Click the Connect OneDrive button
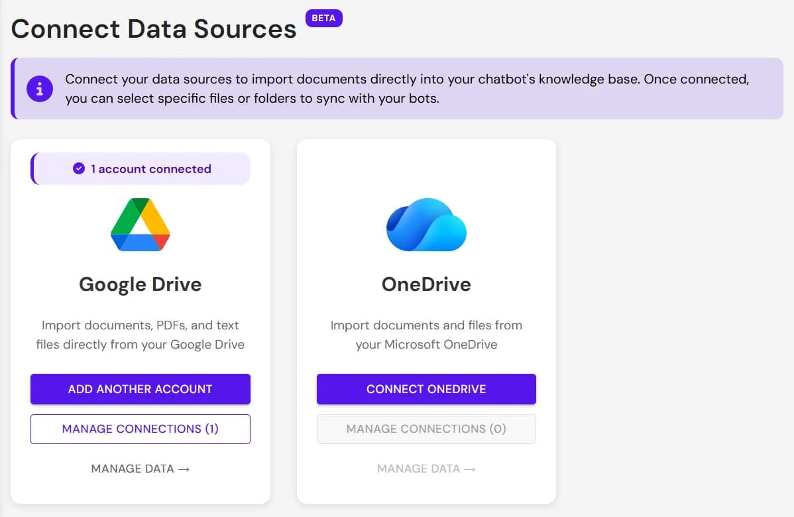The width and height of the screenshot is (794, 517). click(x=426, y=389)
